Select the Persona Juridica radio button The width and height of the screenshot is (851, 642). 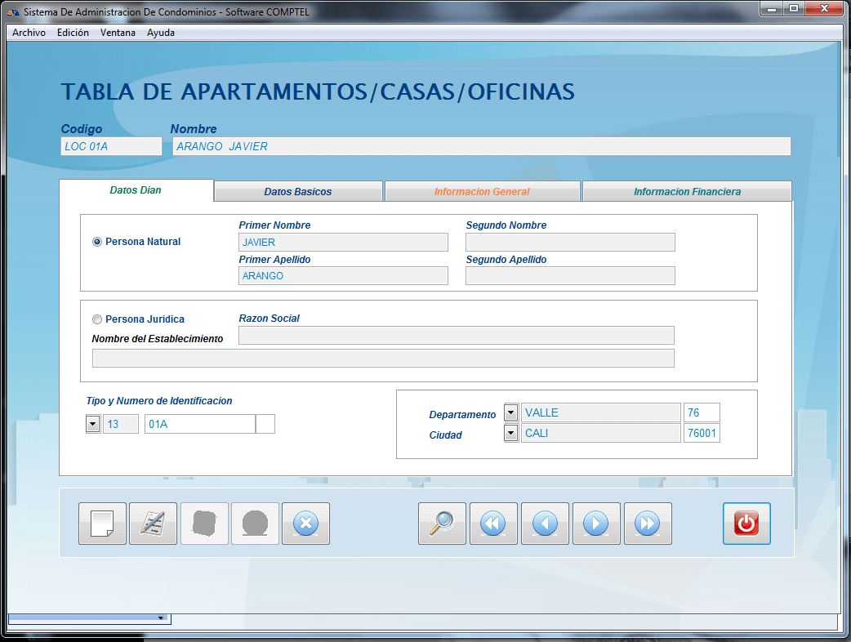point(97,319)
